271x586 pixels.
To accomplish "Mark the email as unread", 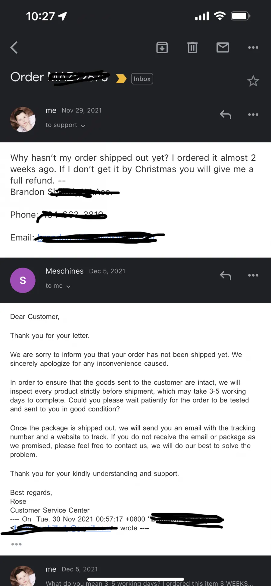I will click(223, 48).
